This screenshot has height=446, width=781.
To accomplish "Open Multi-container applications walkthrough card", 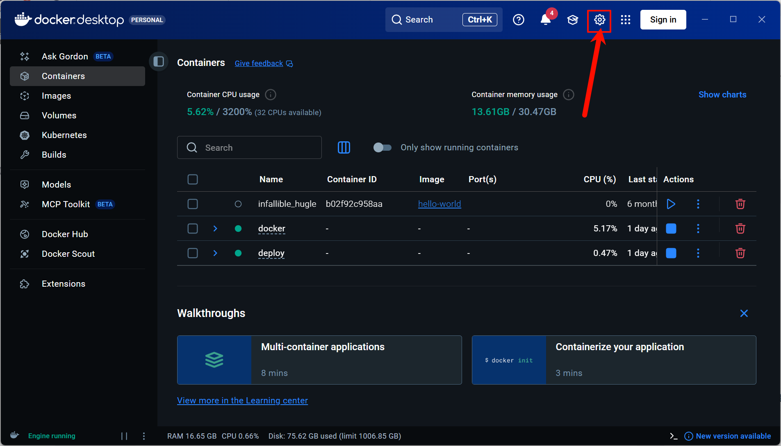I will click(319, 360).
